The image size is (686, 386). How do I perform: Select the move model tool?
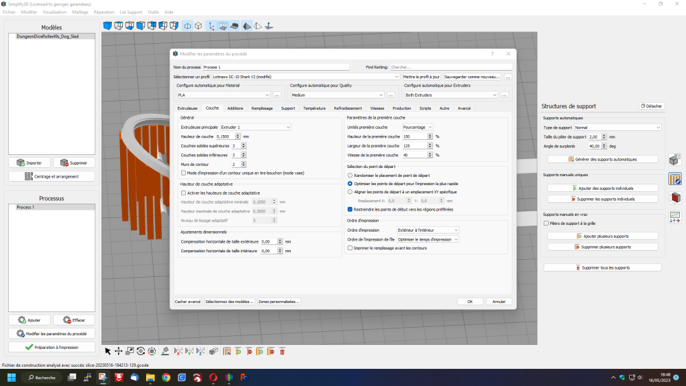[119, 351]
